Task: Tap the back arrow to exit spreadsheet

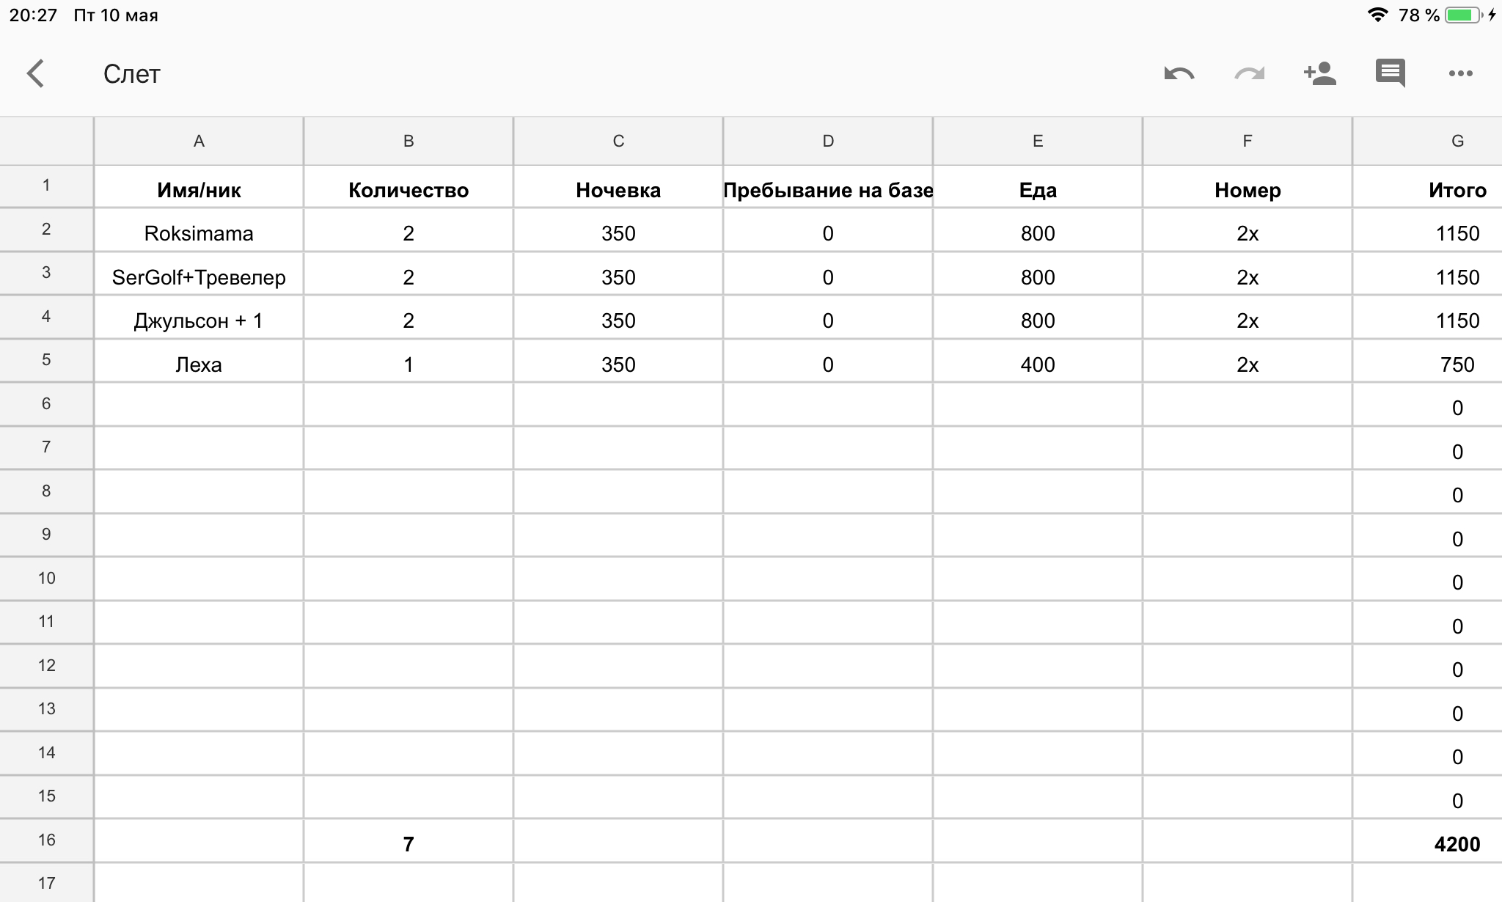Action: (x=35, y=73)
